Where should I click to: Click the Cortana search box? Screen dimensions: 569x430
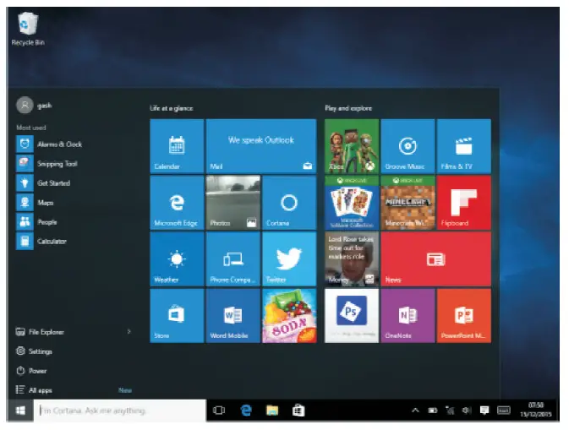(120, 411)
